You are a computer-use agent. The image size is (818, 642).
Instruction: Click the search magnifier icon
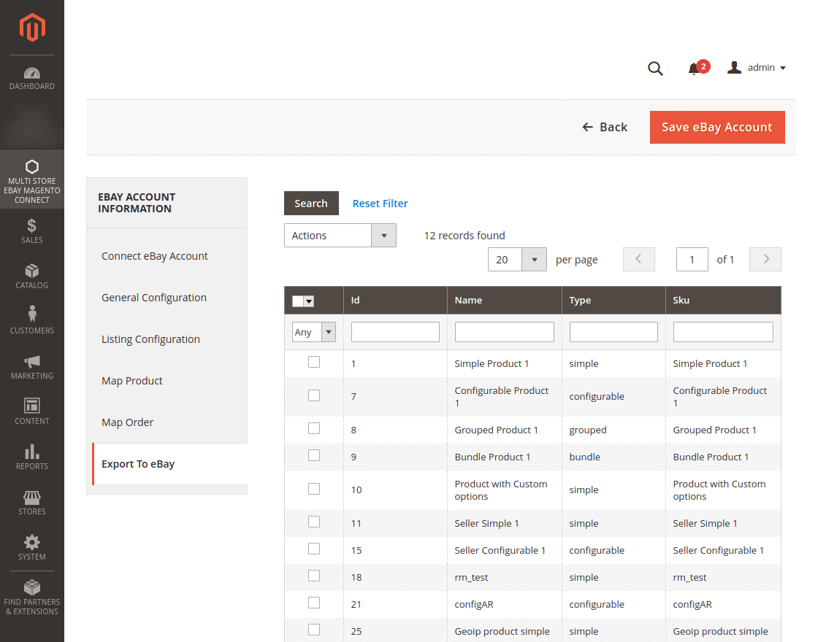coord(655,69)
